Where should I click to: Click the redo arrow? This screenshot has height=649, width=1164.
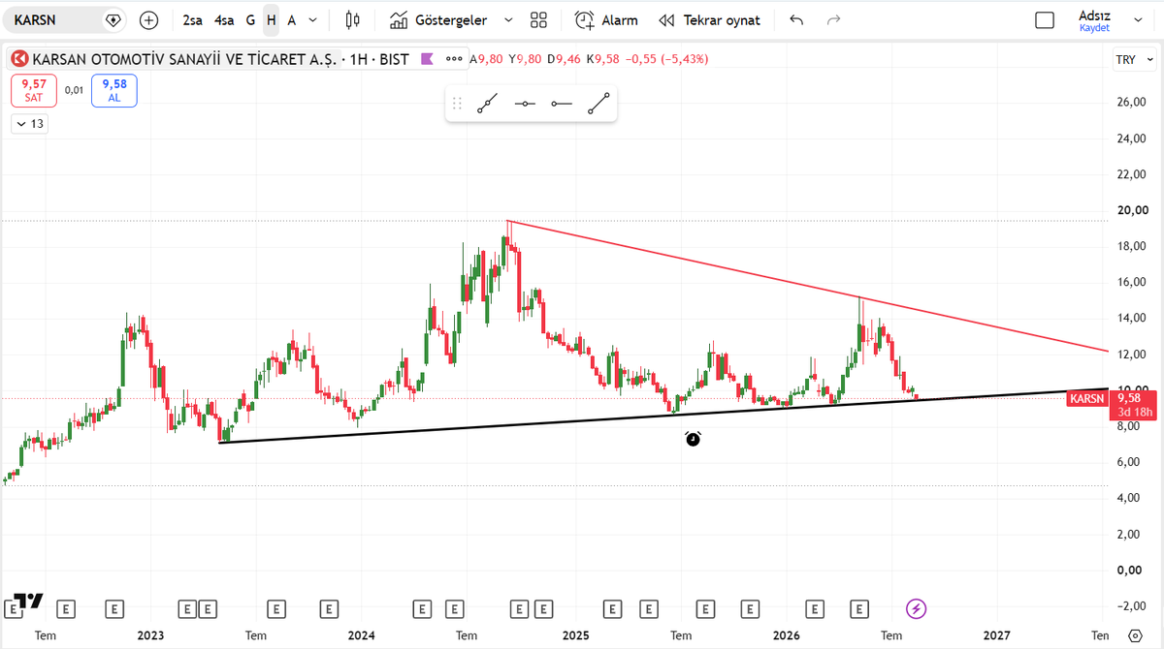(x=833, y=19)
